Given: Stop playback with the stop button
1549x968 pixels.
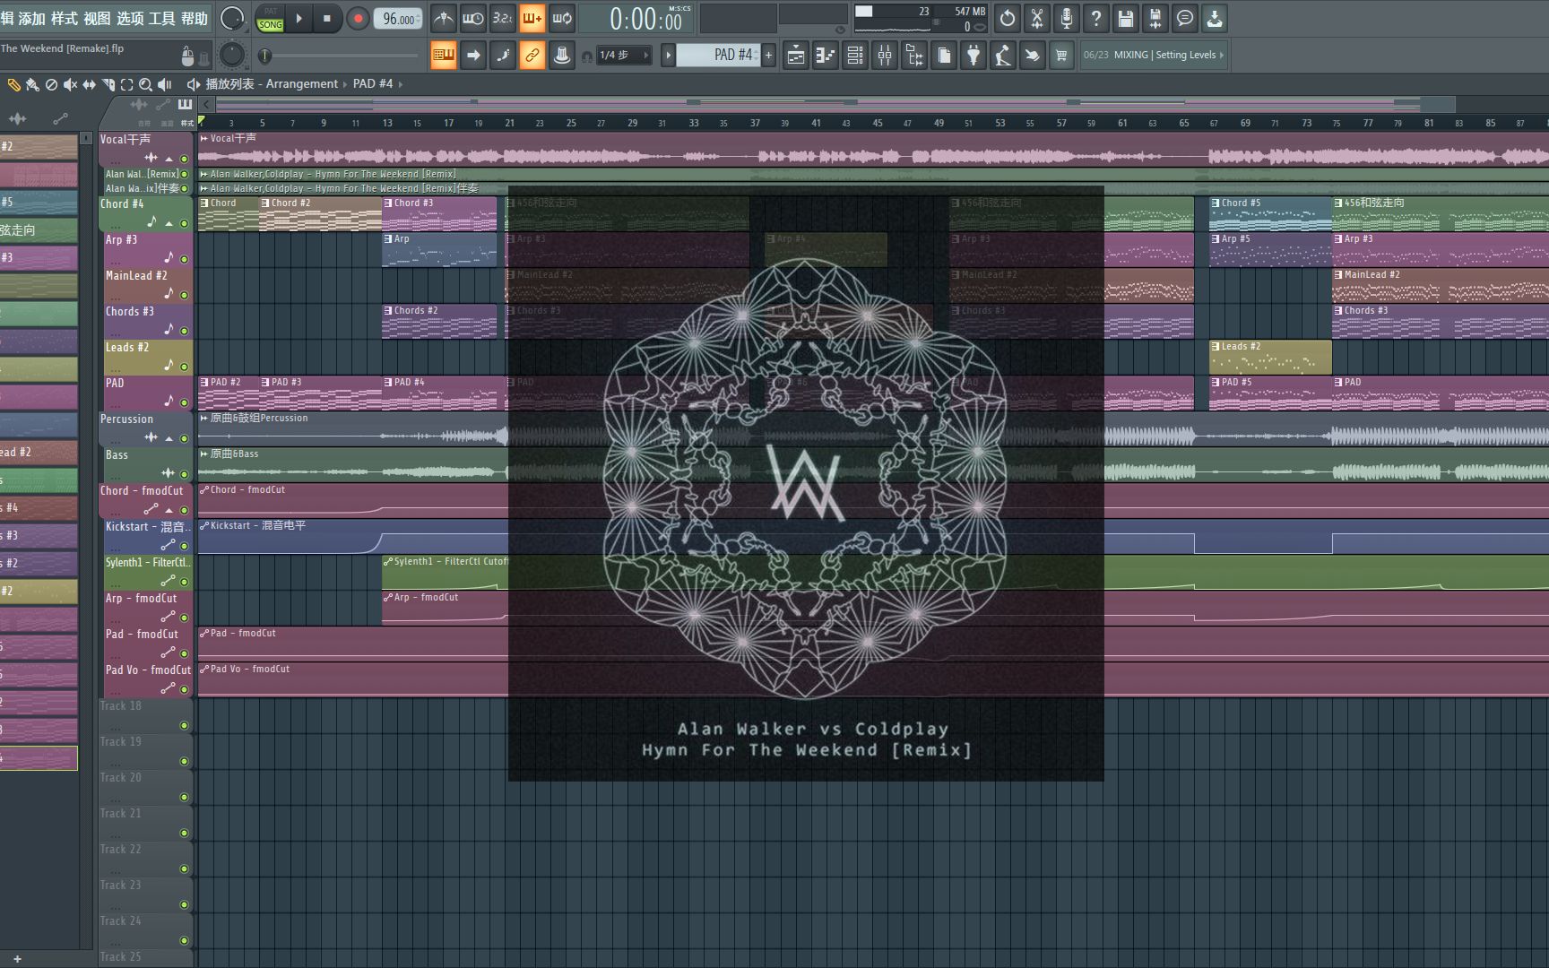Looking at the screenshot, I should click(x=327, y=18).
